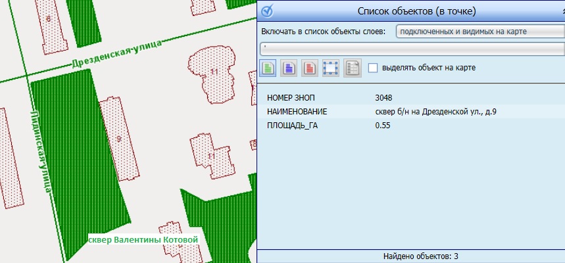565x263 pixels.
Task: Click building number 9 on the map
Action: coord(119,139)
